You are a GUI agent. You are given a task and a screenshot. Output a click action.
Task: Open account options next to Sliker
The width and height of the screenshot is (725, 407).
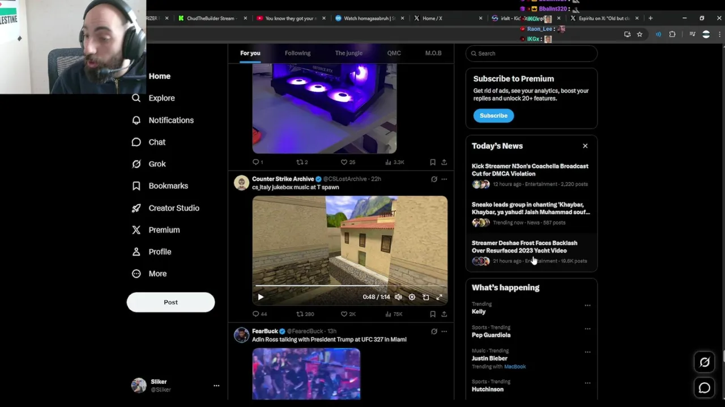pos(216,386)
